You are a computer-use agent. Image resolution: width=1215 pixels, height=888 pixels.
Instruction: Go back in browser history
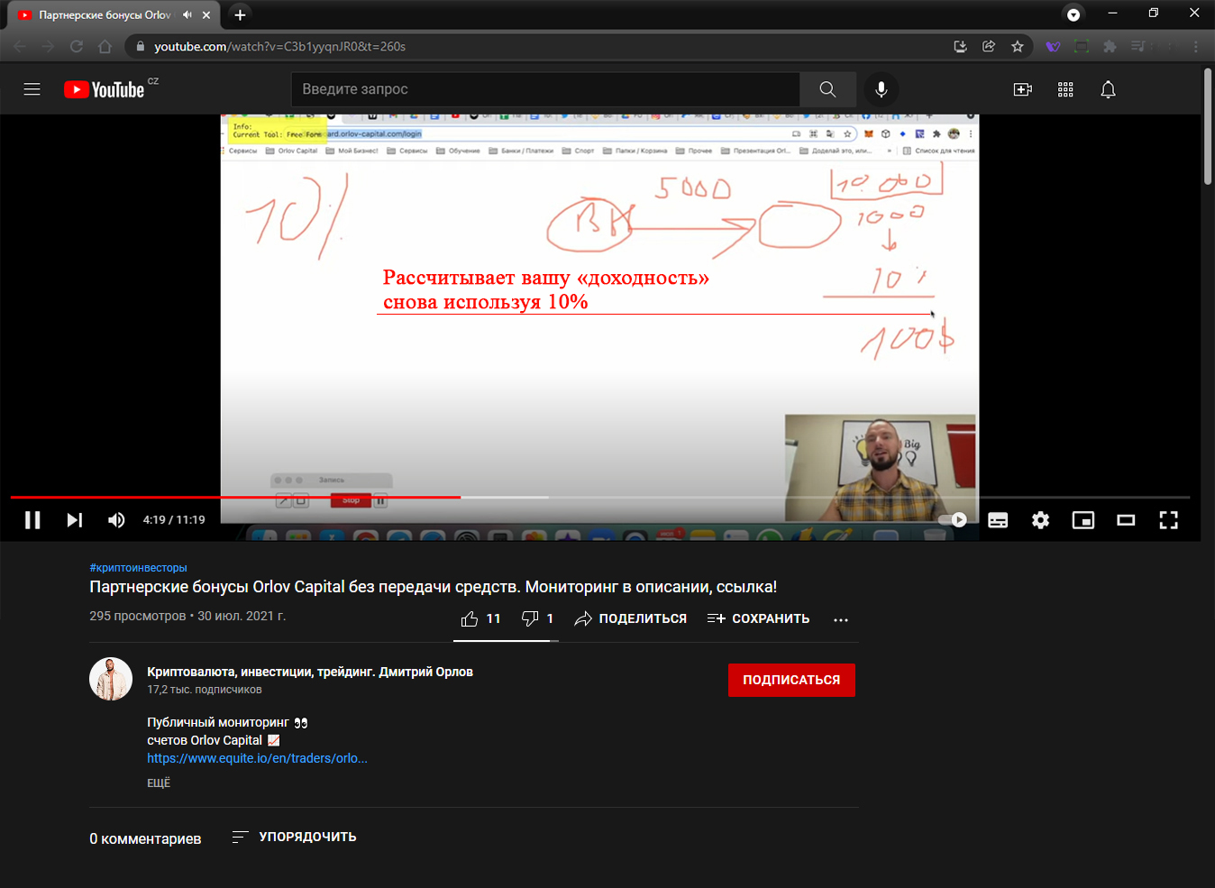(x=20, y=46)
